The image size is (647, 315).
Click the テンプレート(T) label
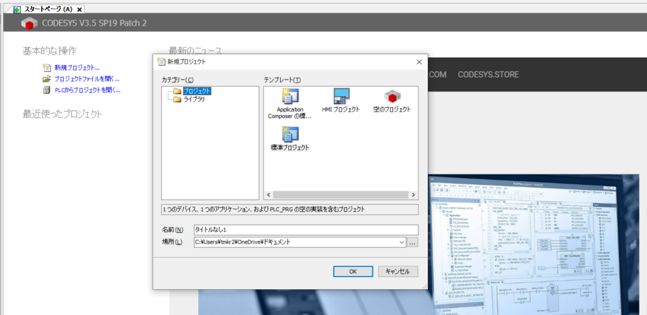[282, 80]
